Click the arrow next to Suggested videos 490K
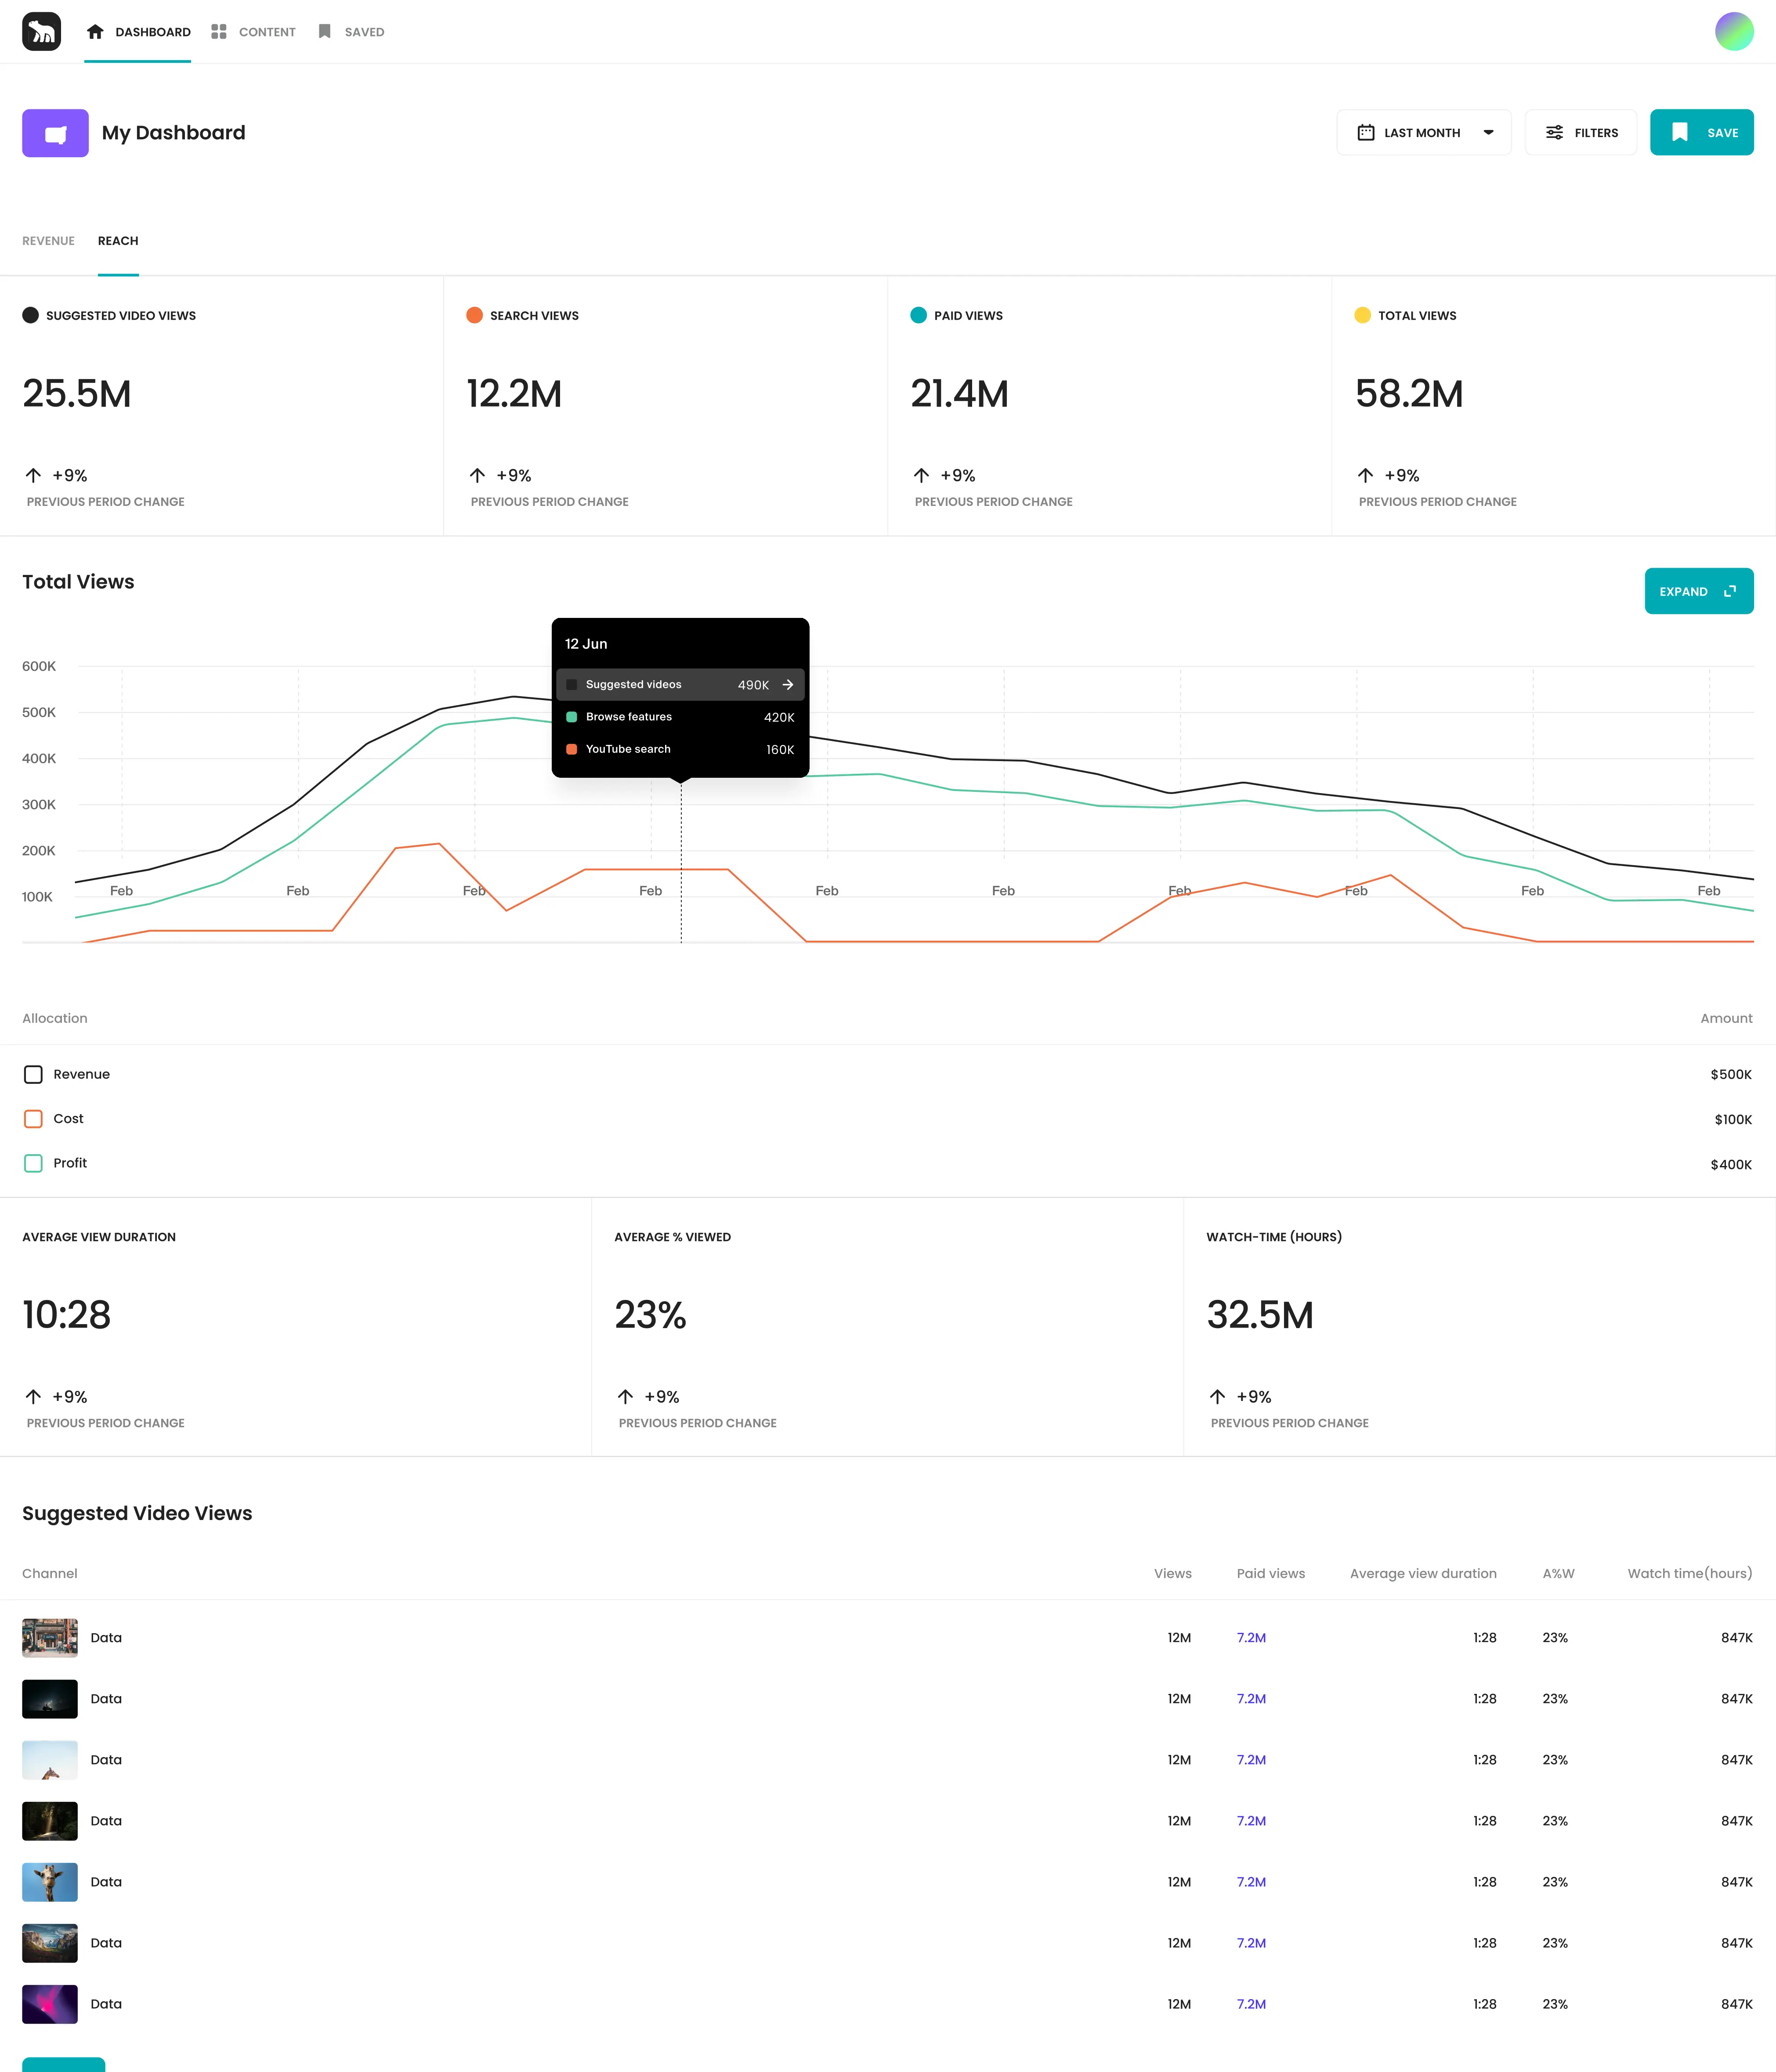1776x2072 pixels. (x=788, y=685)
